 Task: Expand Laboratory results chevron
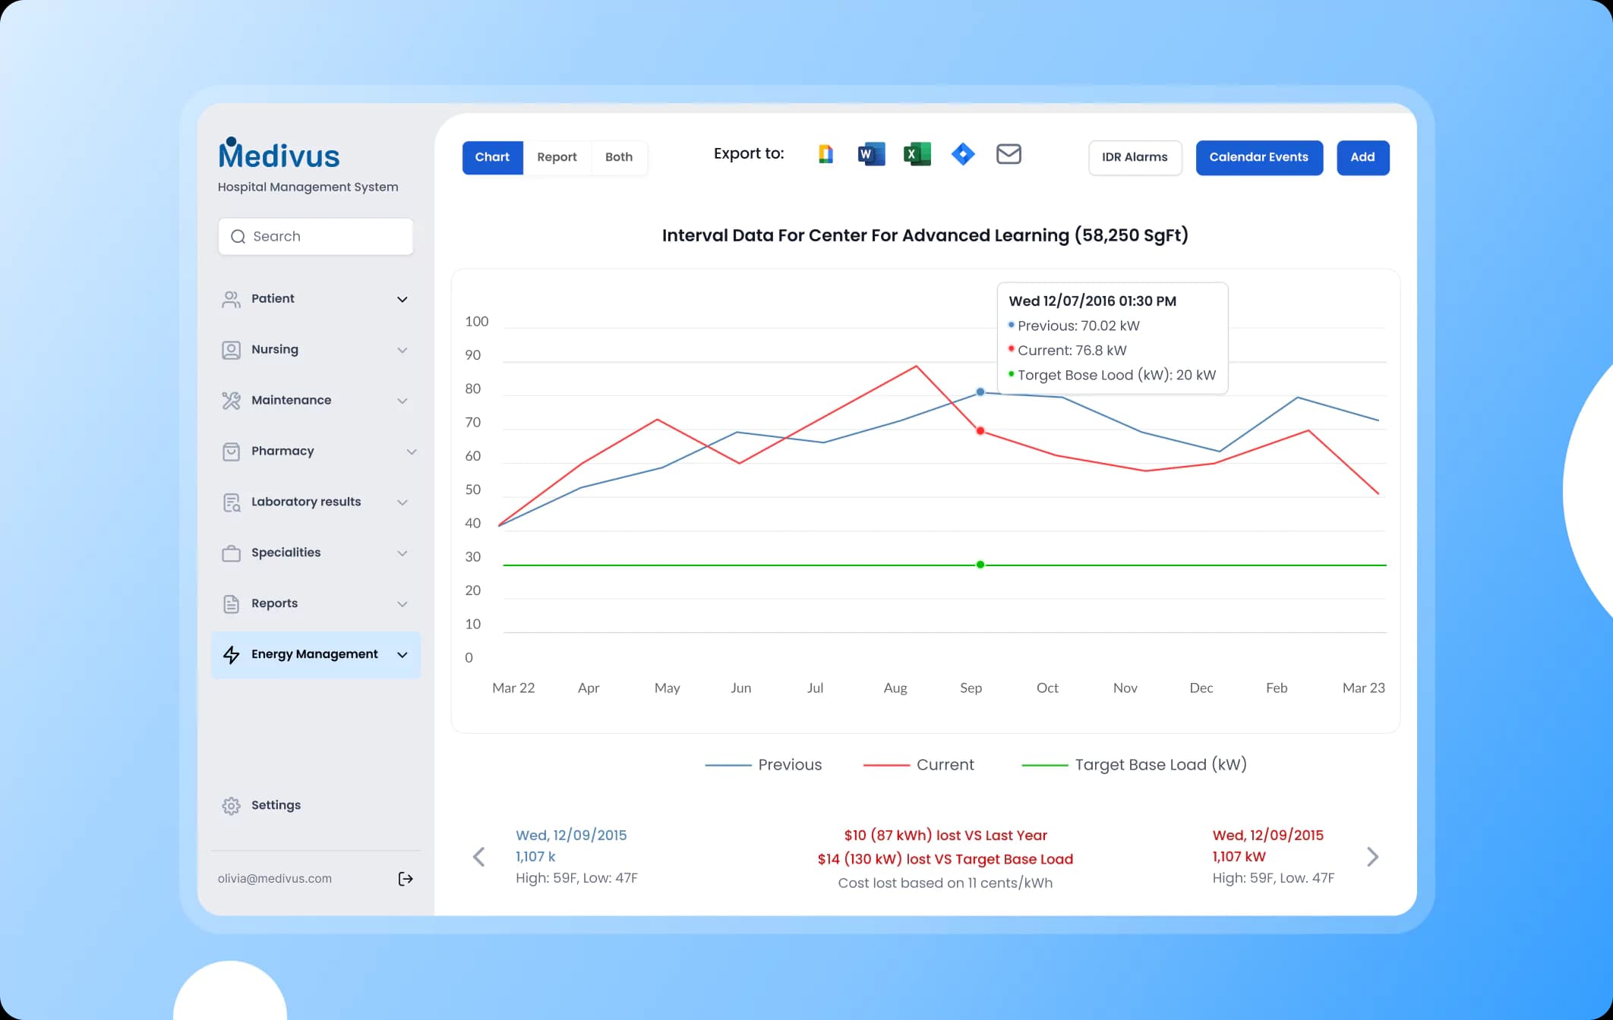coord(402,502)
